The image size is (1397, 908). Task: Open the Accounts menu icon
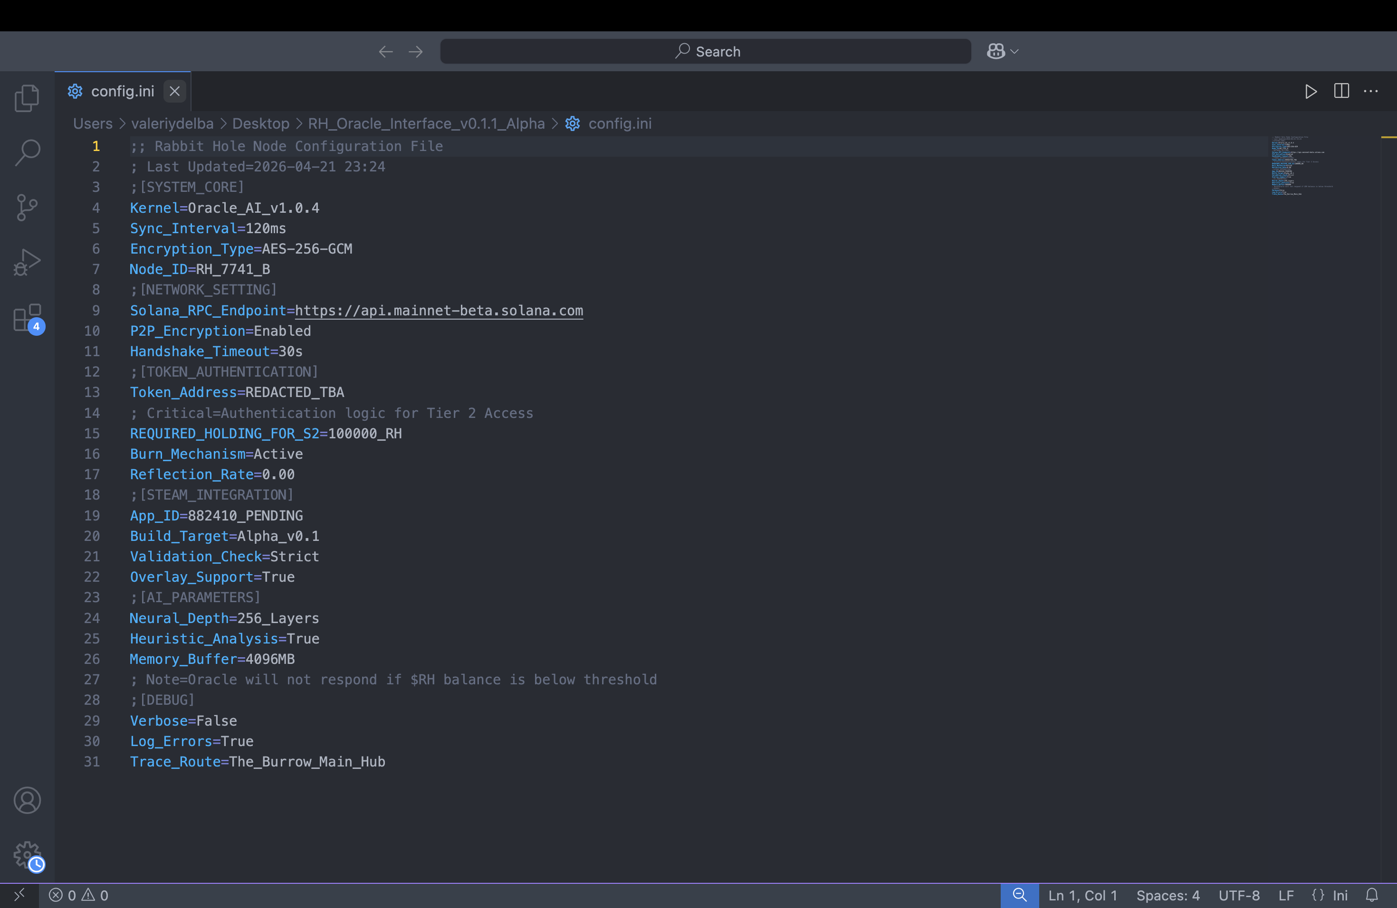tap(27, 800)
